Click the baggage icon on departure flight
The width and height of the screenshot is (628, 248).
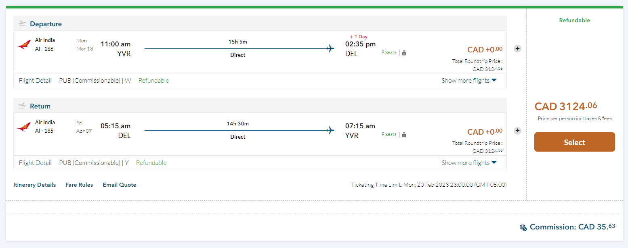404,53
